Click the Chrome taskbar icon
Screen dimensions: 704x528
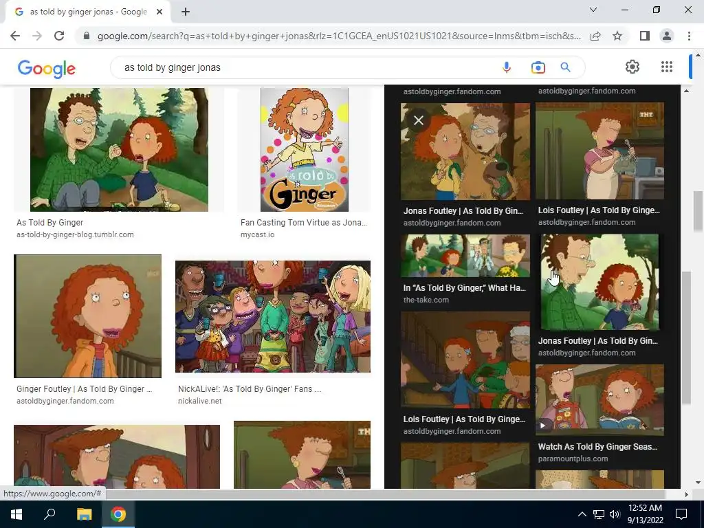coord(118,514)
